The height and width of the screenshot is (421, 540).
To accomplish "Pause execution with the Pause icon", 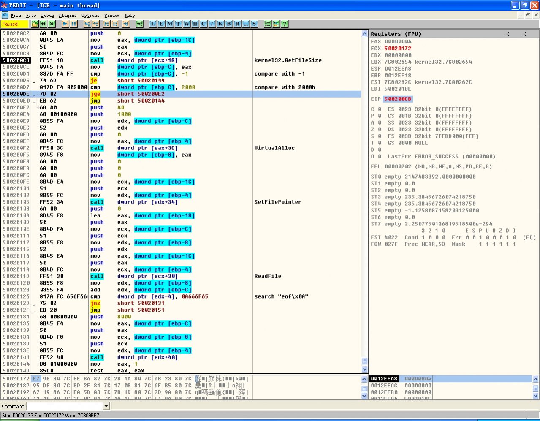I will [74, 24].
